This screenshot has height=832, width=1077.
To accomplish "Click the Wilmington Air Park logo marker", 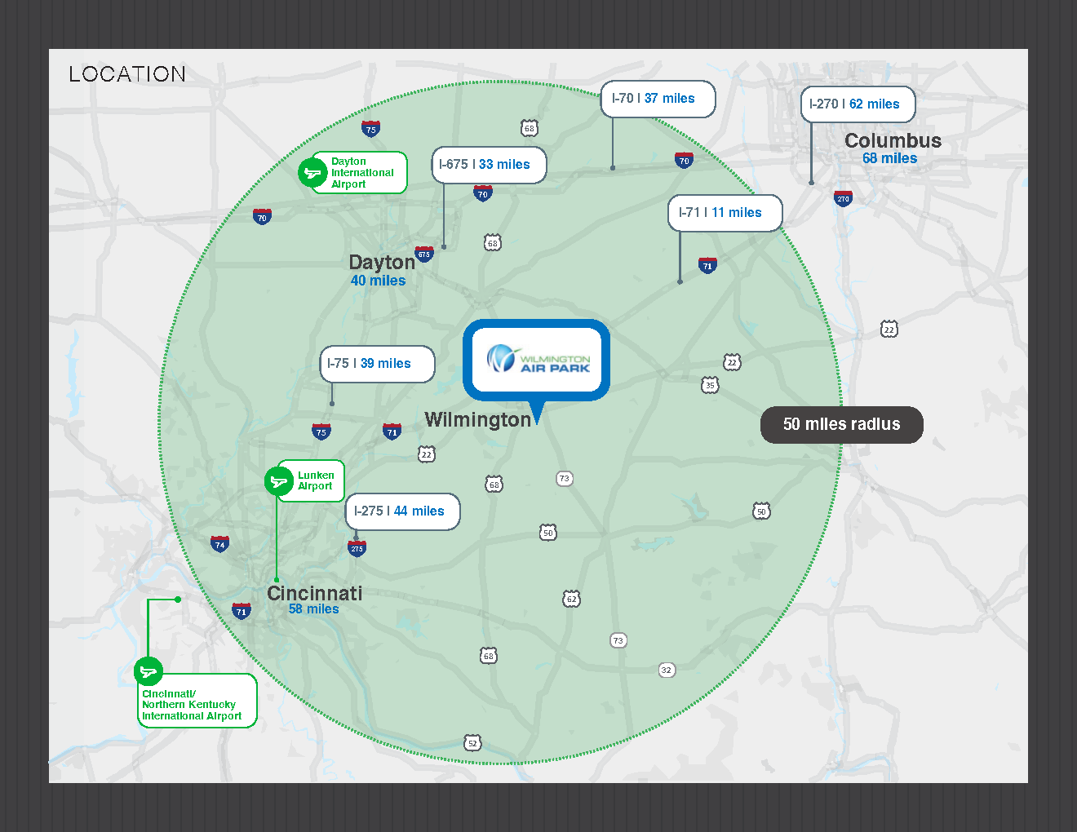I will pos(537,361).
